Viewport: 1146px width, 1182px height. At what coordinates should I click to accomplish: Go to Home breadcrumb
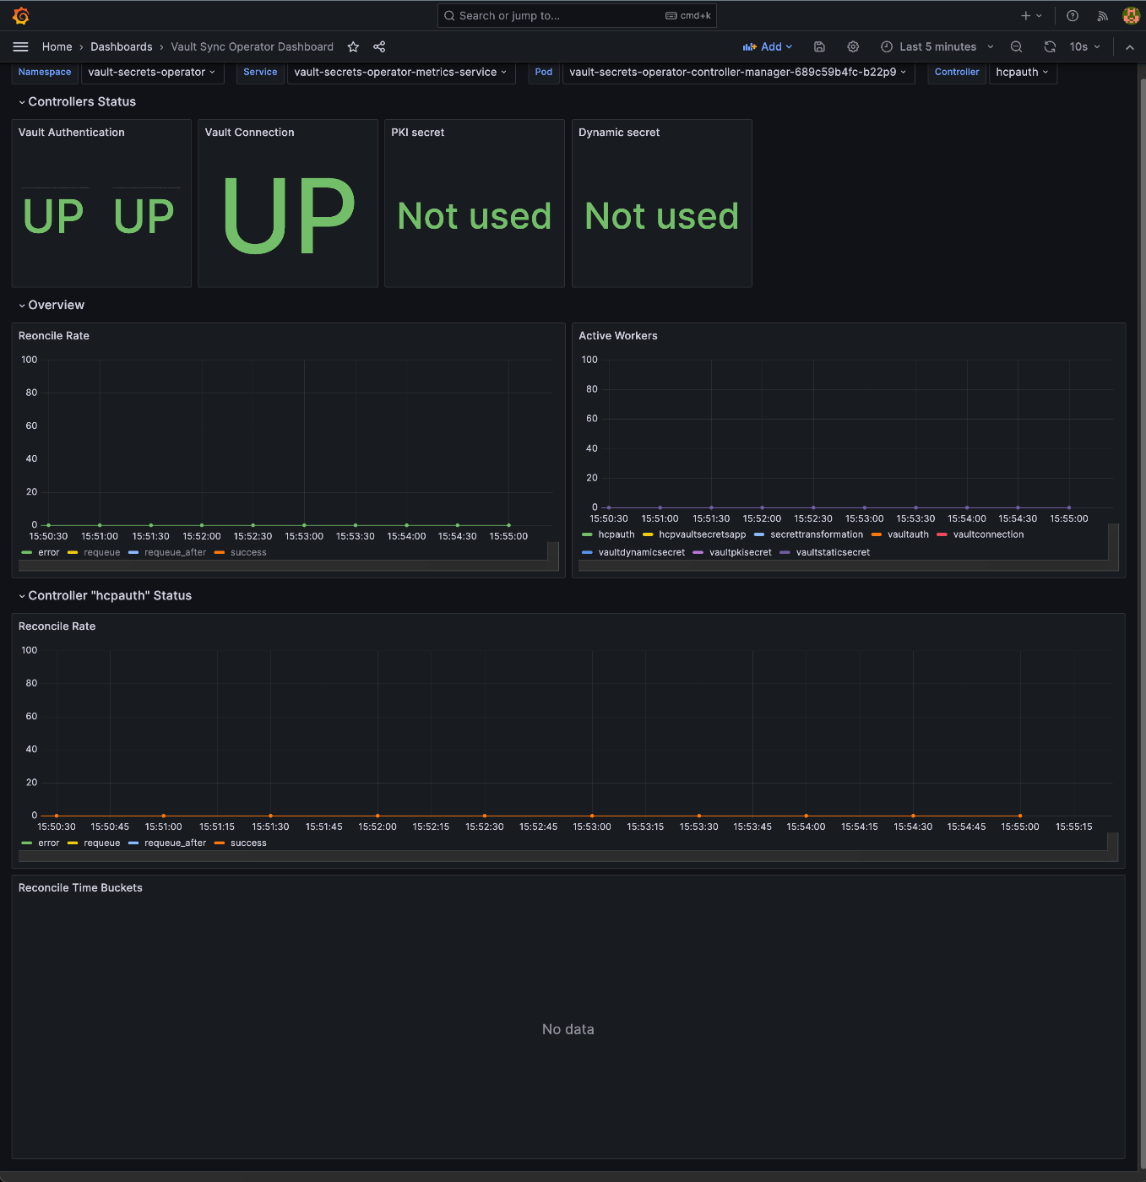[57, 46]
